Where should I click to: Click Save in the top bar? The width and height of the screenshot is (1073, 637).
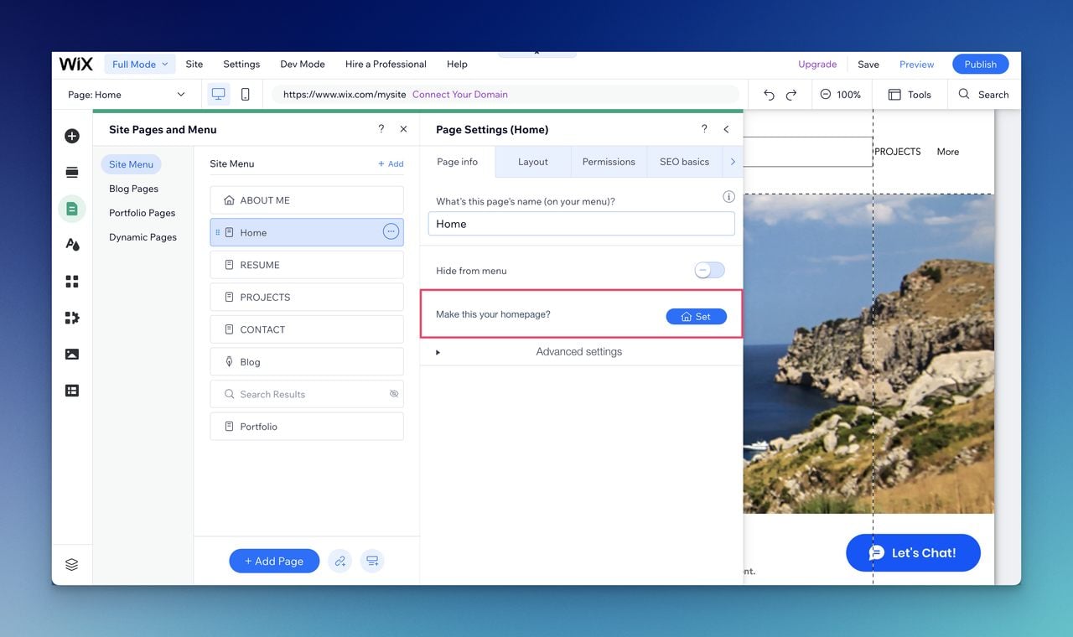(868, 65)
